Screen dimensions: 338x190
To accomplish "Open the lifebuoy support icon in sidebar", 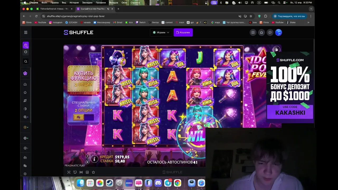I will 25,138.
